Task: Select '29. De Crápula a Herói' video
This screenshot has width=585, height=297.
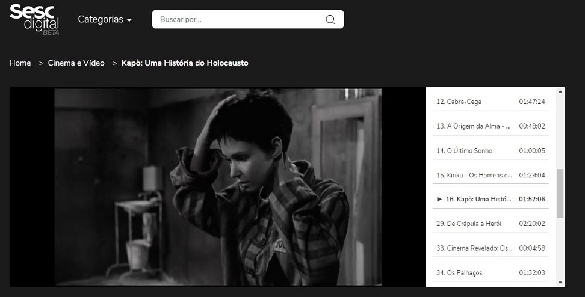Action: 472,224
